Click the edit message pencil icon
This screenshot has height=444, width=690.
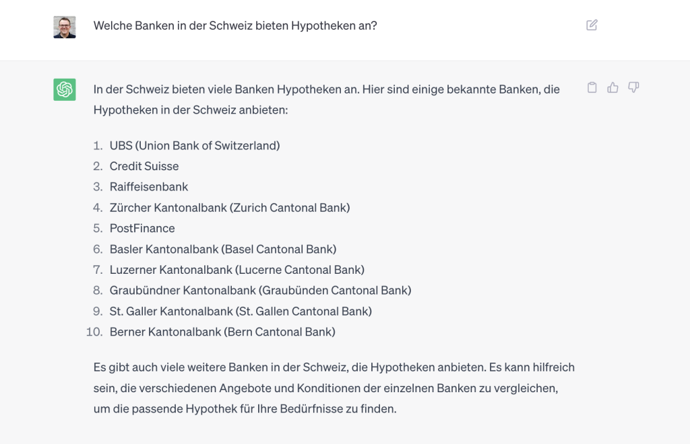point(592,25)
